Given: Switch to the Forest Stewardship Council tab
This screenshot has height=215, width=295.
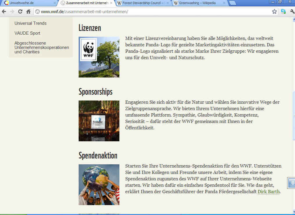Looking at the screenshot, I should tap(143, 3).
